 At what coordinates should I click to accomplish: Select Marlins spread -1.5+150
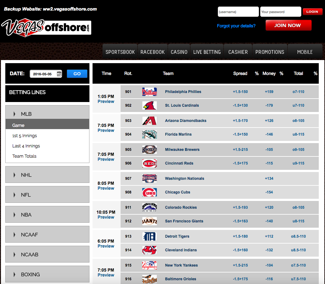[240, 134]
